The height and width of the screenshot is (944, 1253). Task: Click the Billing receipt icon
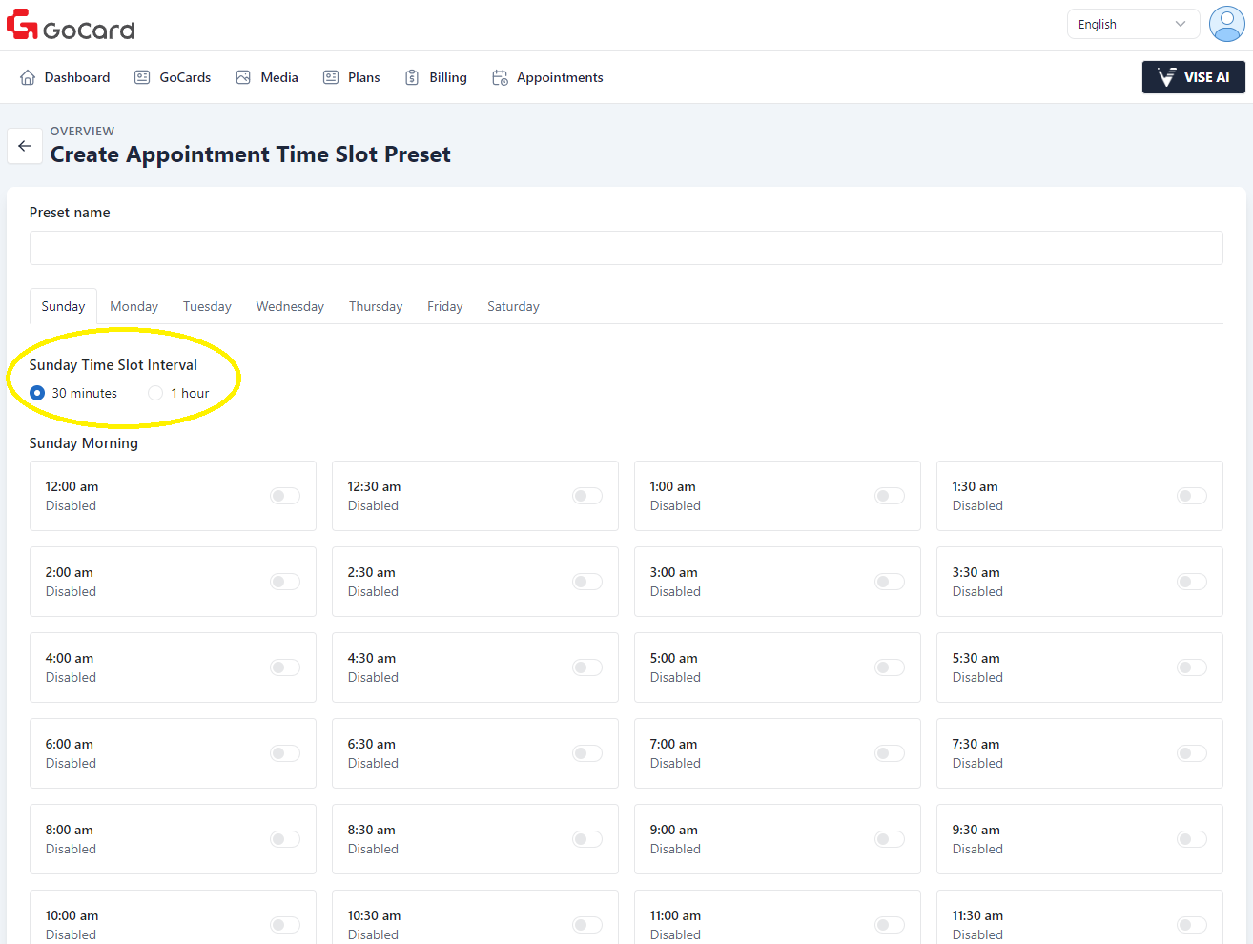pos(412,77)
